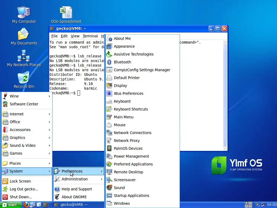277x208 pixels.
Task: Open the Edit menu in the terminal
Action: pyautogui.click(x=64, y=36)
